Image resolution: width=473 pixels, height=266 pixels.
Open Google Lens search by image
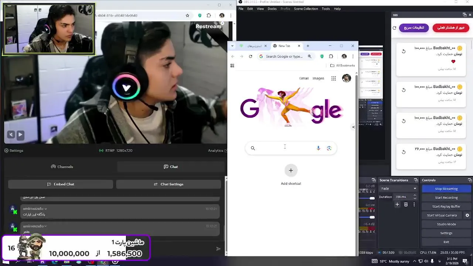point(329,148)
